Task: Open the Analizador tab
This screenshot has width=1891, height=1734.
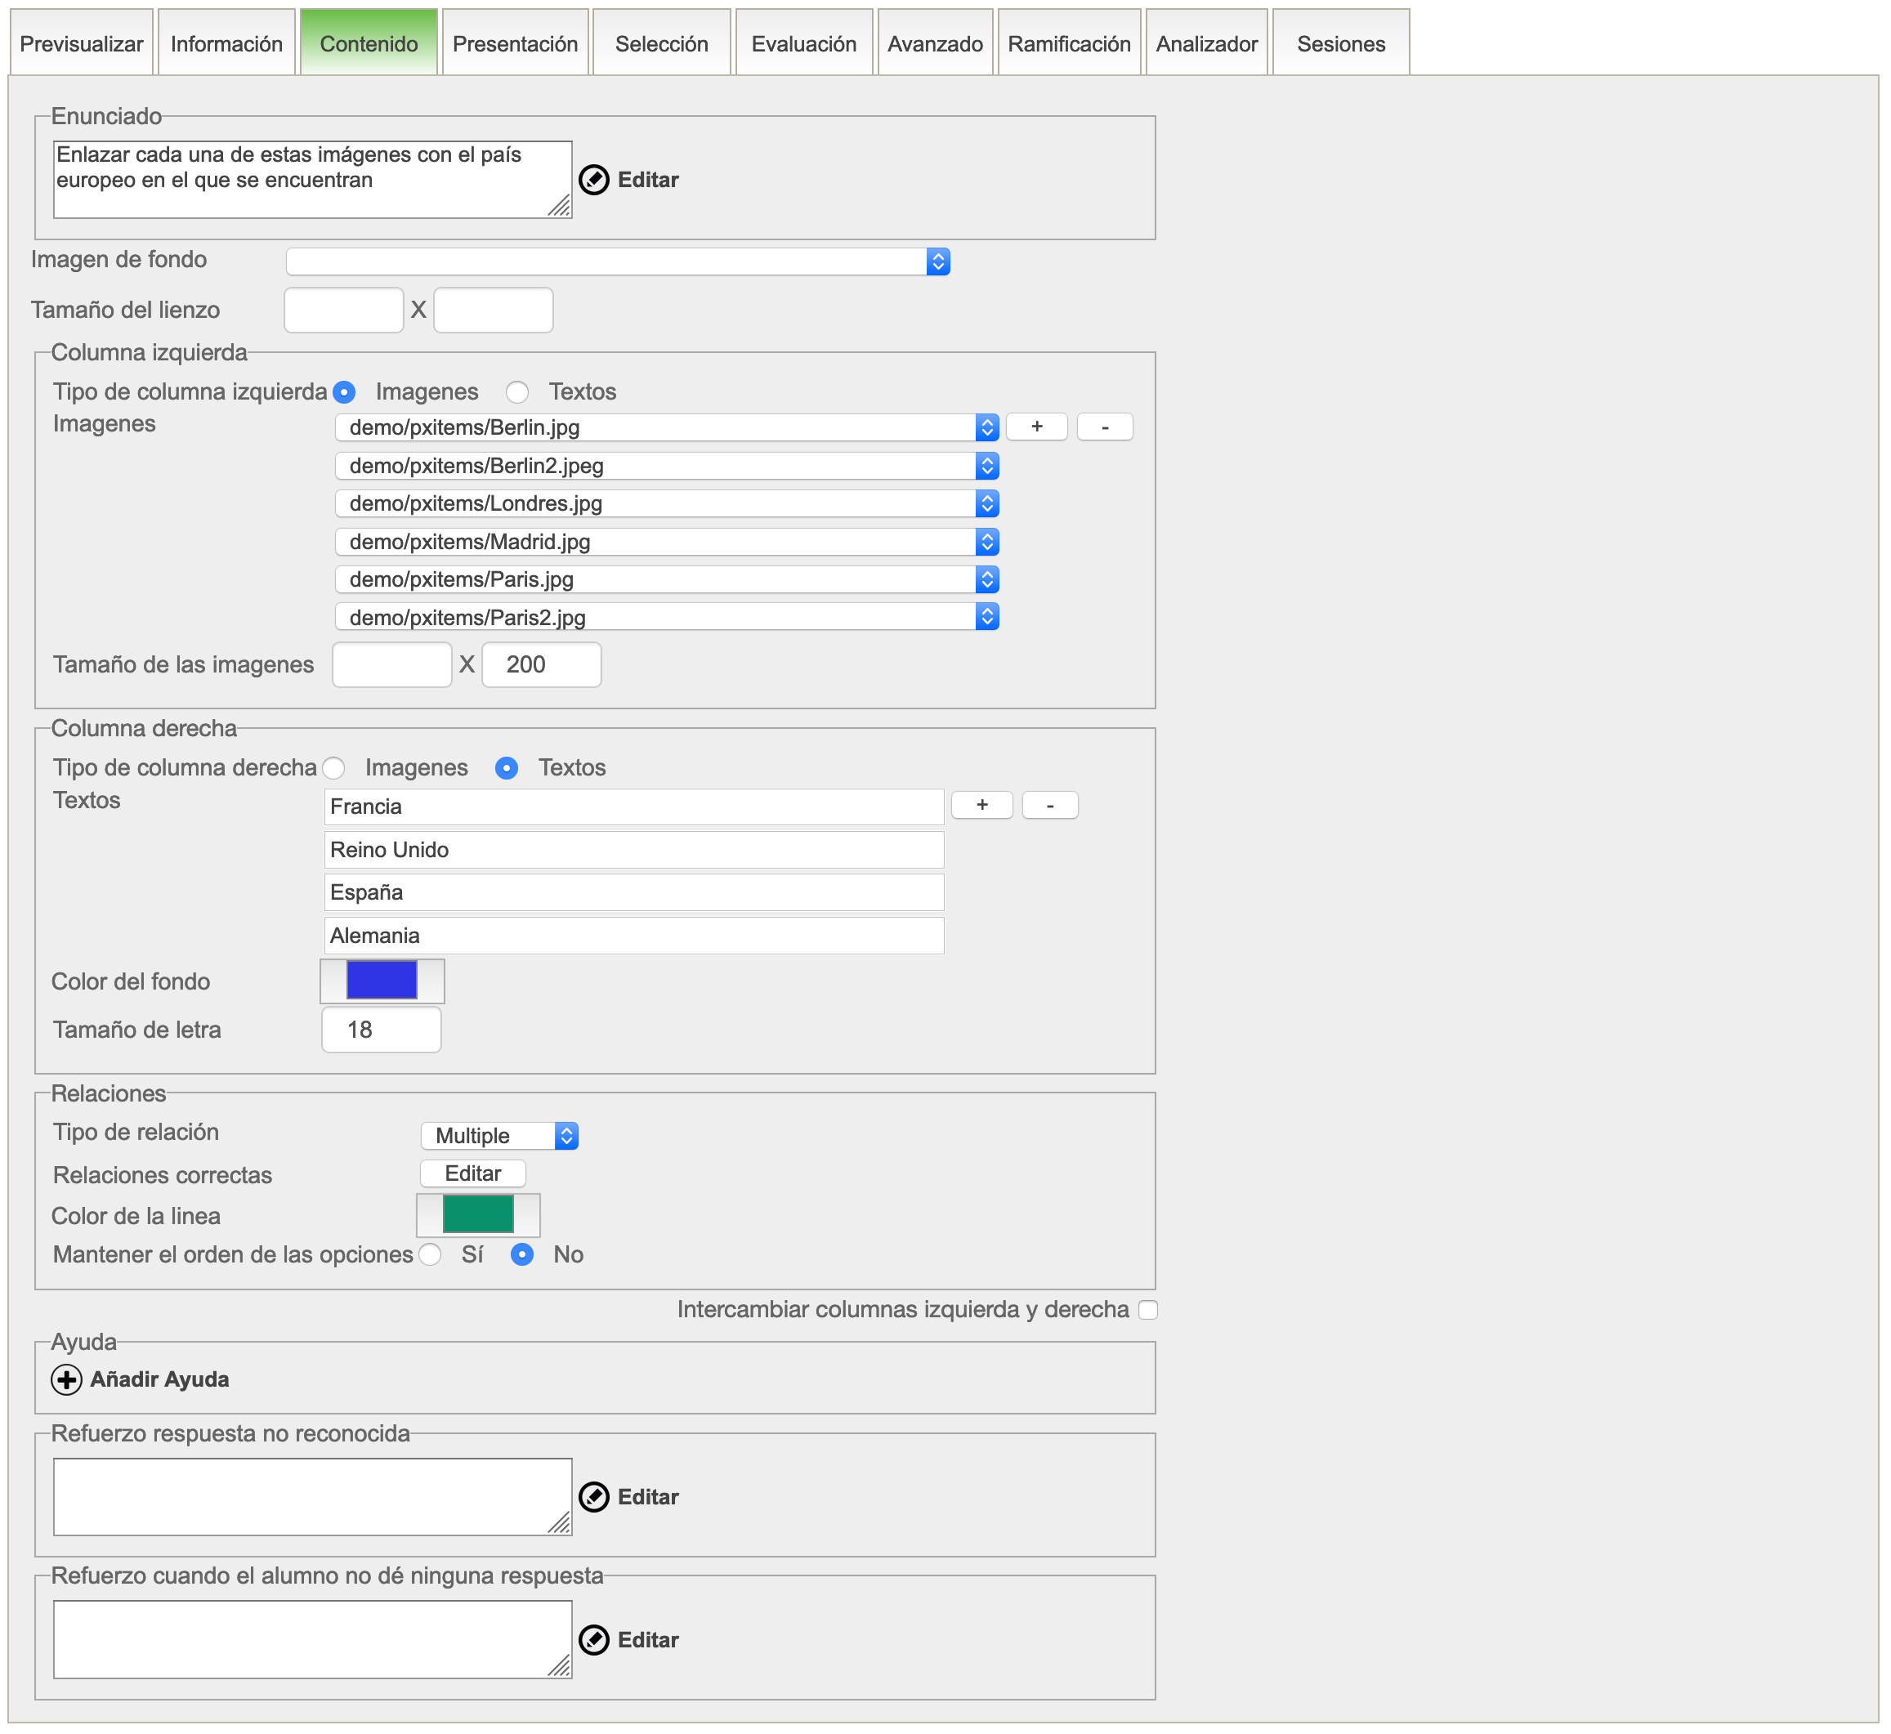Action: [x=1206, y=43]
